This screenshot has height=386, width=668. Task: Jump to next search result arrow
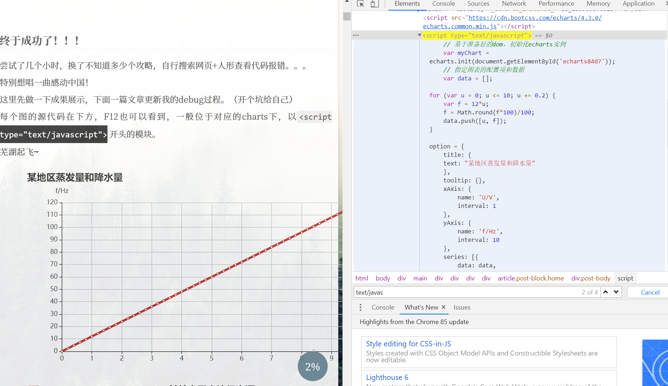[616, 292]
